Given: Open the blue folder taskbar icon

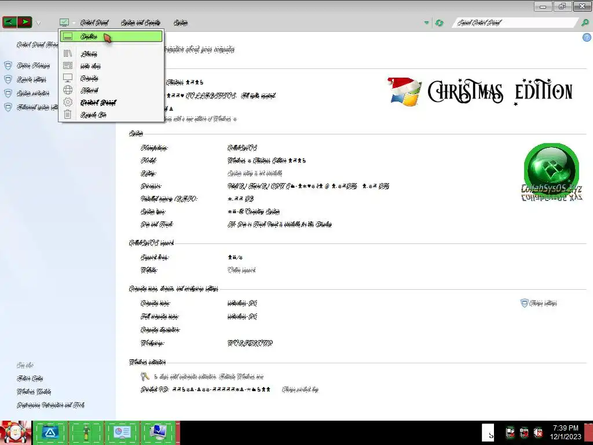Looking at the screenshot, I should [x=50, y=432].
